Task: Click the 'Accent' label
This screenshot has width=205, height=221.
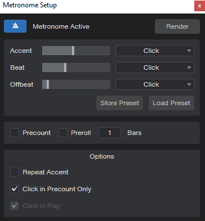Action: coord(21,51)
